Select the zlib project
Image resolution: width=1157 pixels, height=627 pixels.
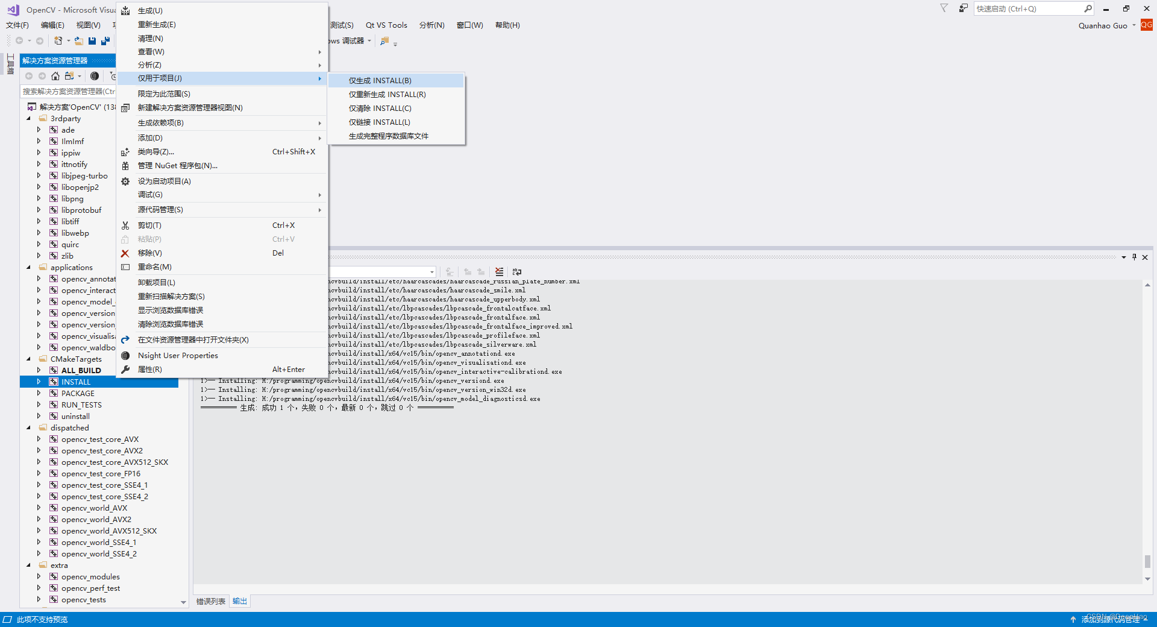(67, 256)
